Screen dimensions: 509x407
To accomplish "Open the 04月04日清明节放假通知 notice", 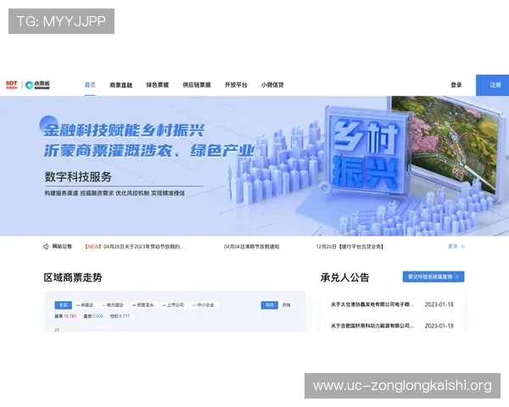I will click(251, 247).
